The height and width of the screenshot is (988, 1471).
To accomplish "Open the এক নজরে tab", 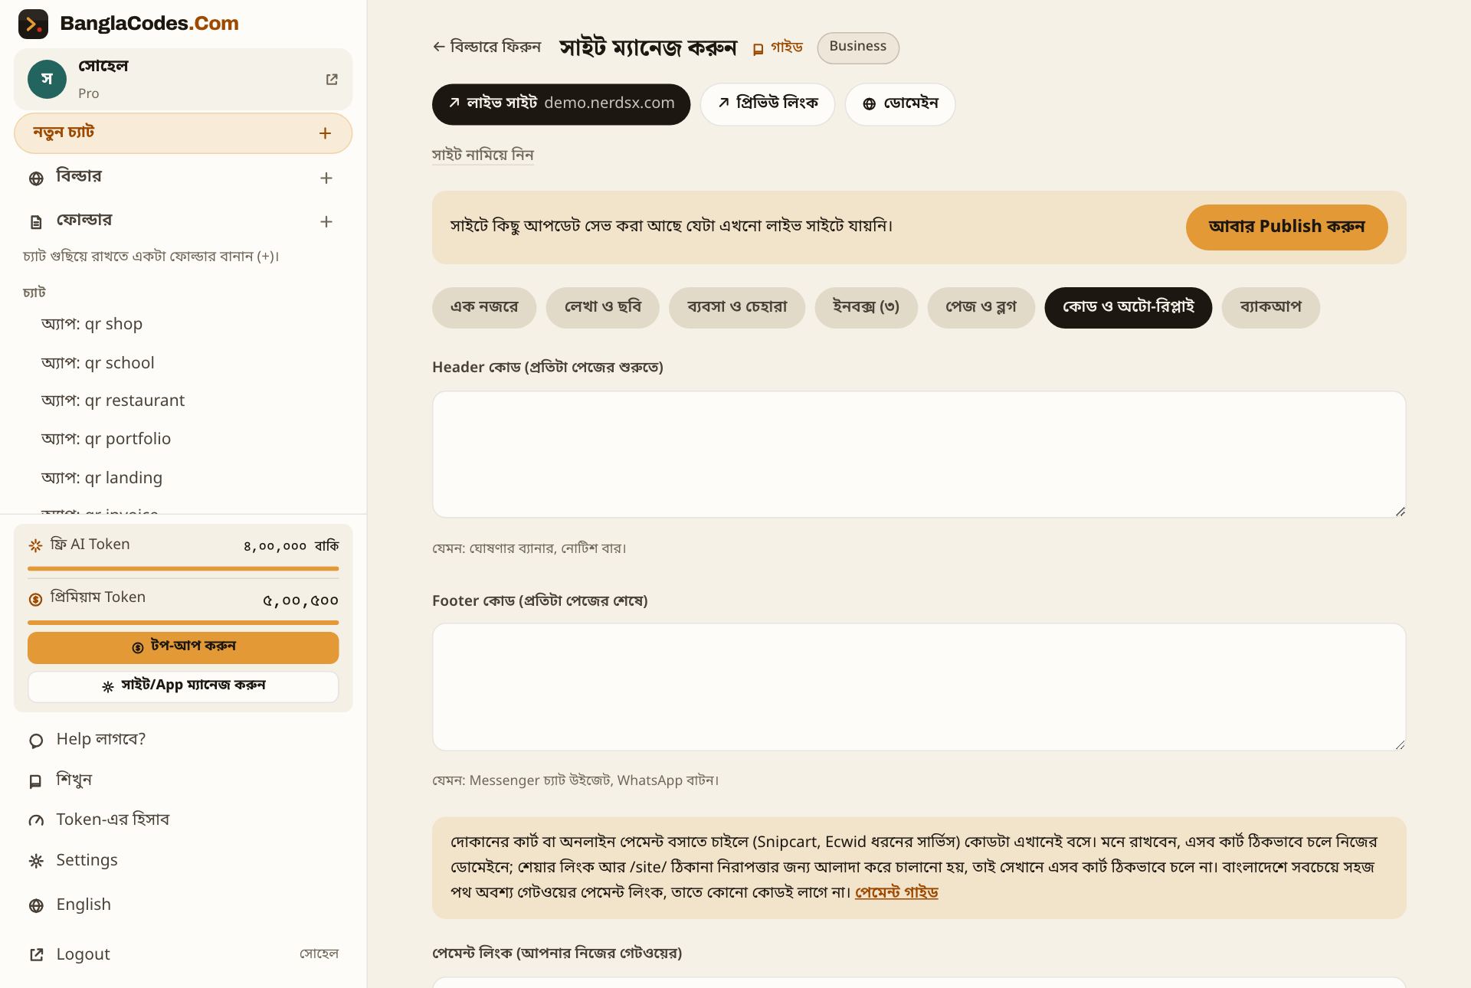I will pyautogui.click(x=484, y=307).
